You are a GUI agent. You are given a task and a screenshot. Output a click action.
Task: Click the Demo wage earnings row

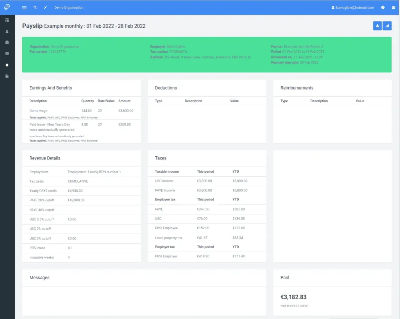[38, 111]
